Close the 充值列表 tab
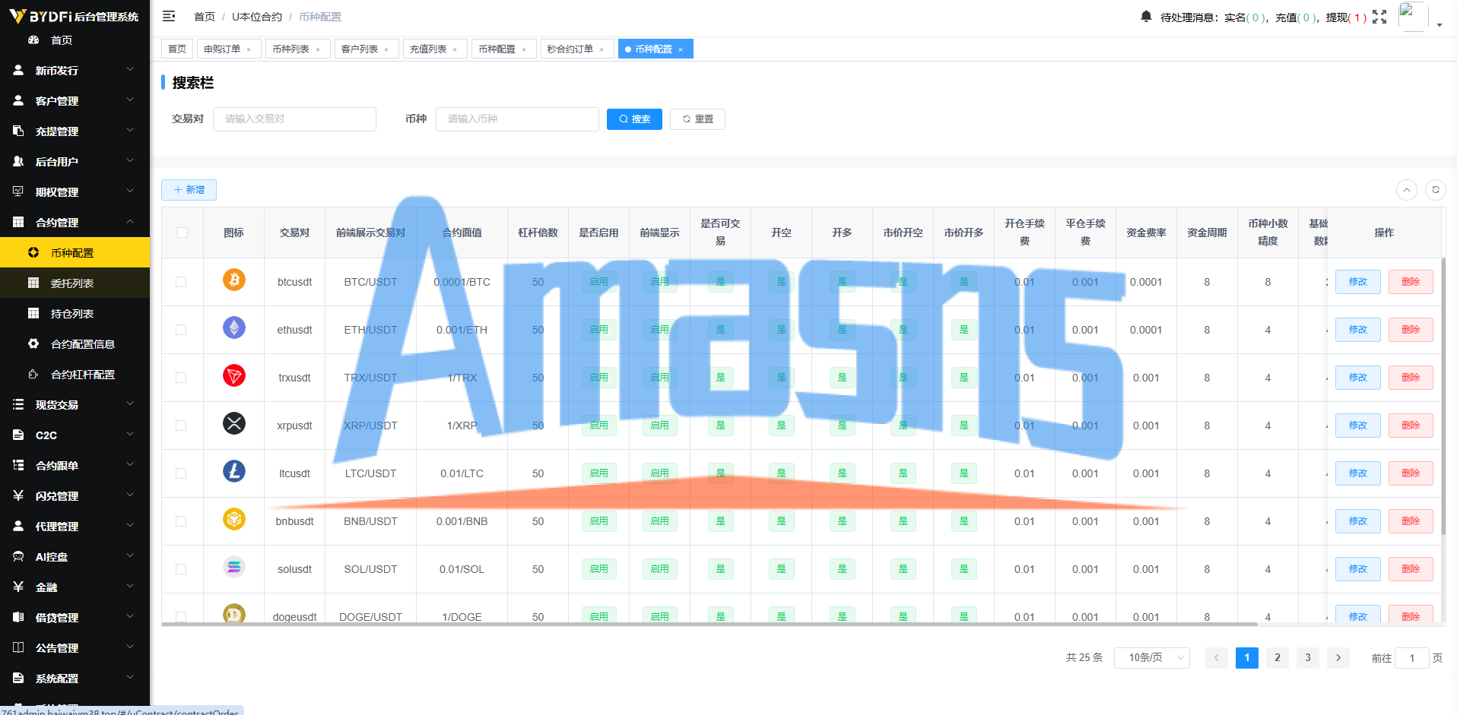The image size is (1457, 715). [x=455, y=49]
